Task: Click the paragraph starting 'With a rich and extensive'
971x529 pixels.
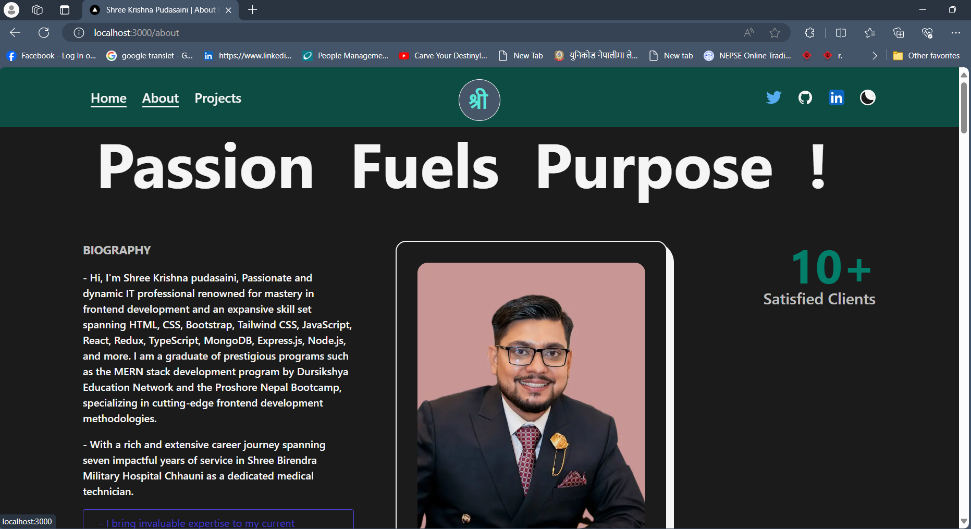Action: pos(204,468)
